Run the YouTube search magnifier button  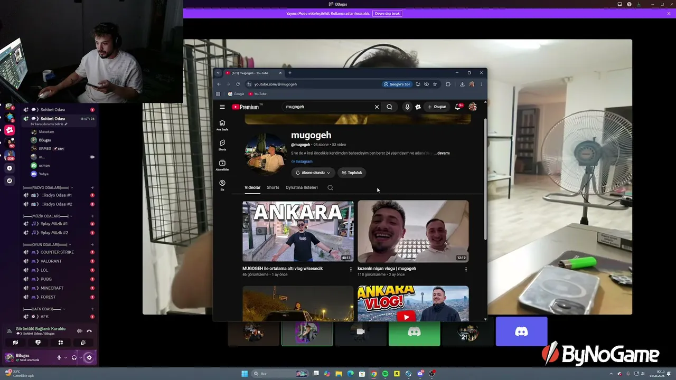pos(389,107)
